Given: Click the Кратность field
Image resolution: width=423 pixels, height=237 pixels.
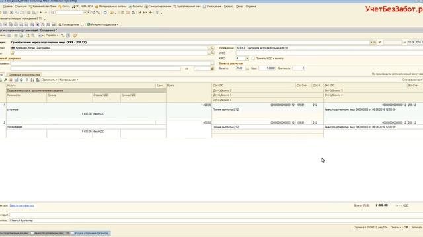Looking at the screenshot, I should click(299, 68).
